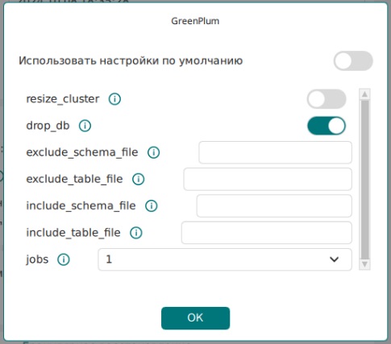Open the jobs dropdown list
The width and height of the screenshot is (391, 344).
[x=225, y=259]
